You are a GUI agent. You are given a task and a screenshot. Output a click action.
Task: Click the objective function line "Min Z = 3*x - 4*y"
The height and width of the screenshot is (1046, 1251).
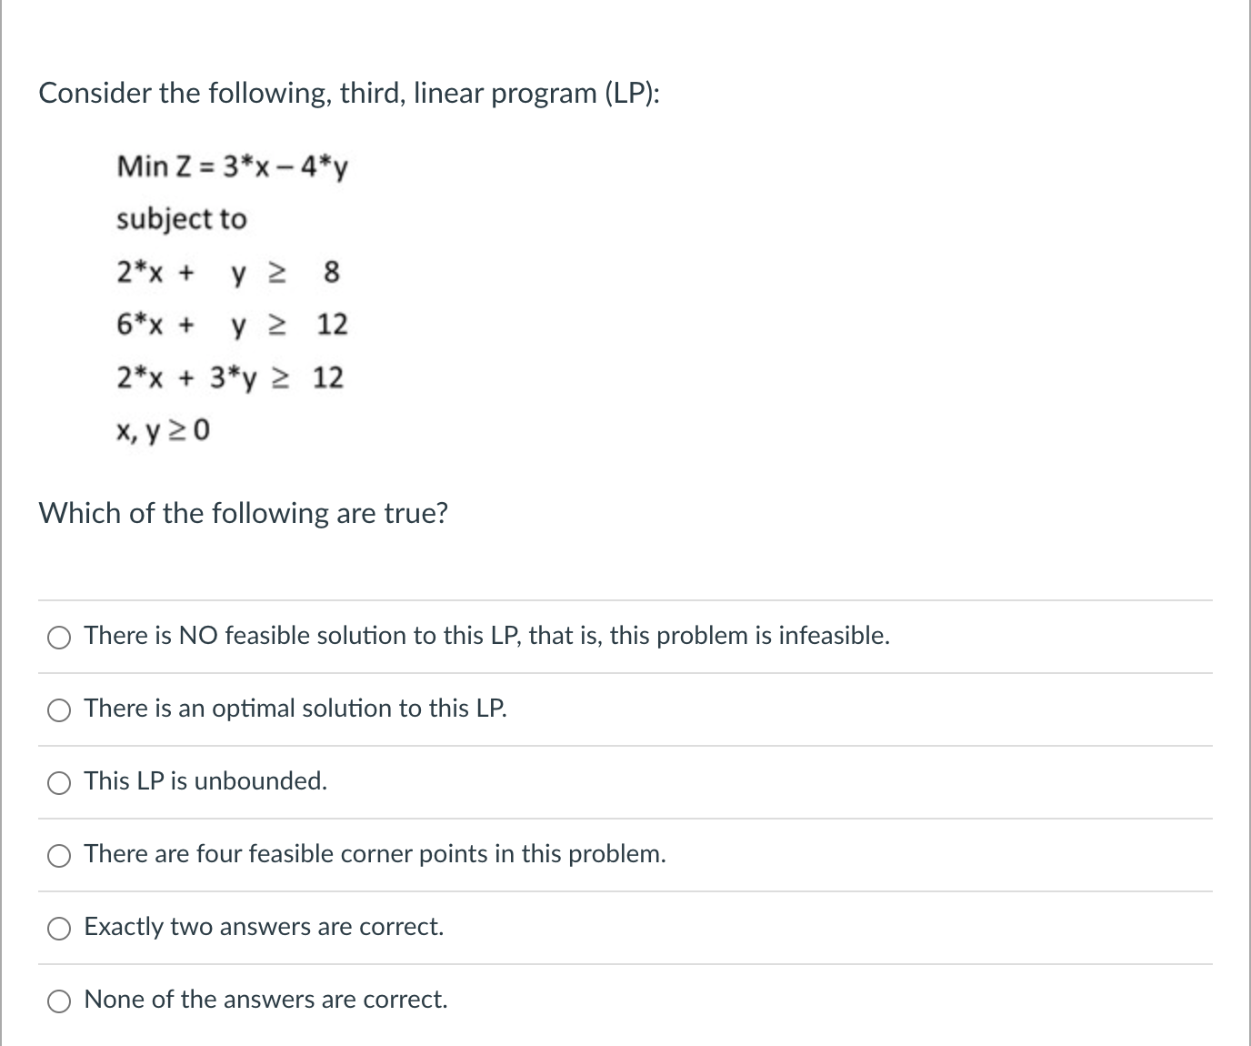[x=233, y=167]
